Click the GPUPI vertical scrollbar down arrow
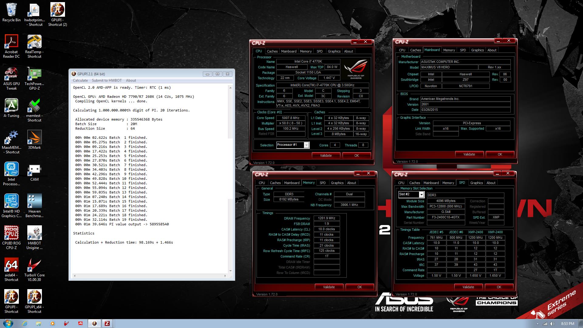This screenshot has height=328, width=583. [230, 271]
